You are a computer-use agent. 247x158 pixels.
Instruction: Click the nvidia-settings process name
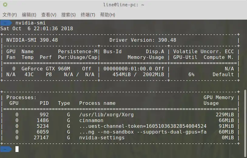[102, 137]
